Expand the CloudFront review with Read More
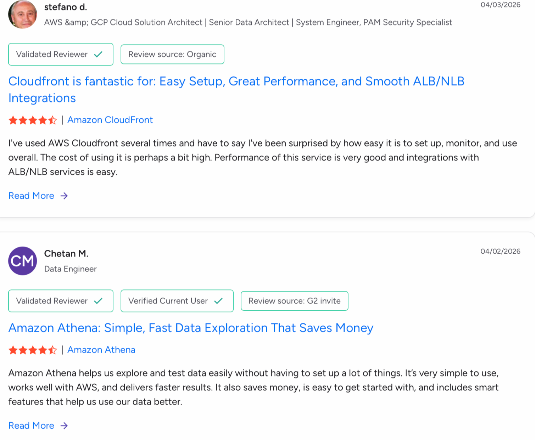Viewport: 536px width, 440px height. click(x=31, y=196)
